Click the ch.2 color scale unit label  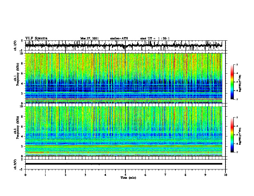point(240,136)
